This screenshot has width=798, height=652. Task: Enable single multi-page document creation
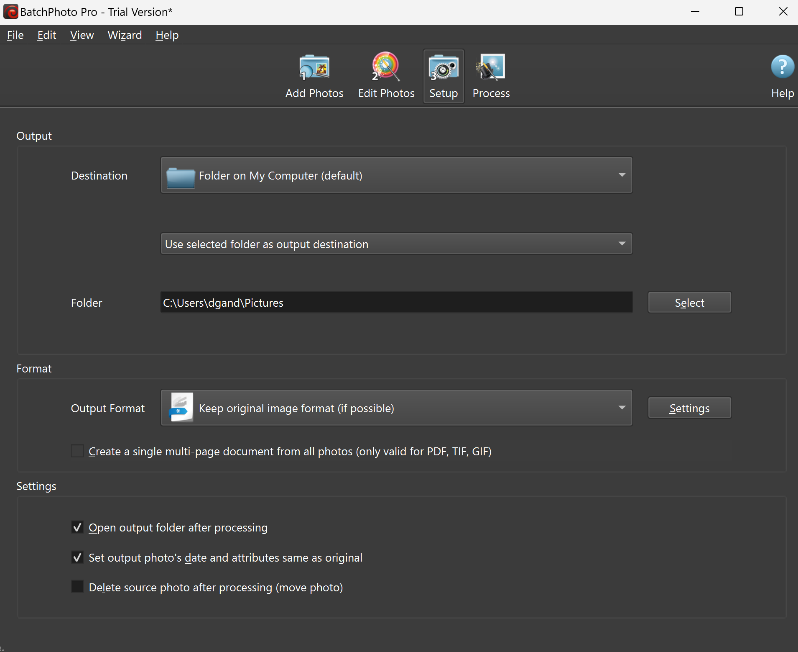point(77,451)
